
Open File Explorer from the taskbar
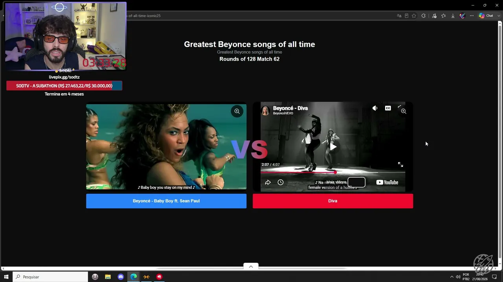pos(108,277)
